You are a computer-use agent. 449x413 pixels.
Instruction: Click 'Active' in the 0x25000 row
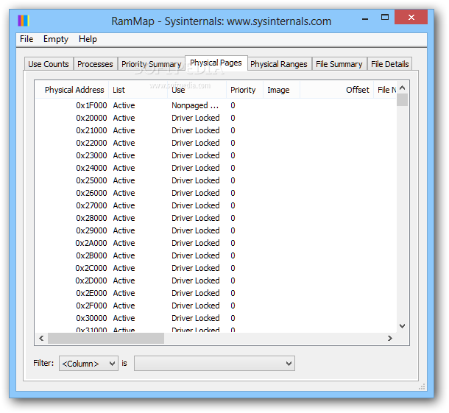[x=124, y=180]
